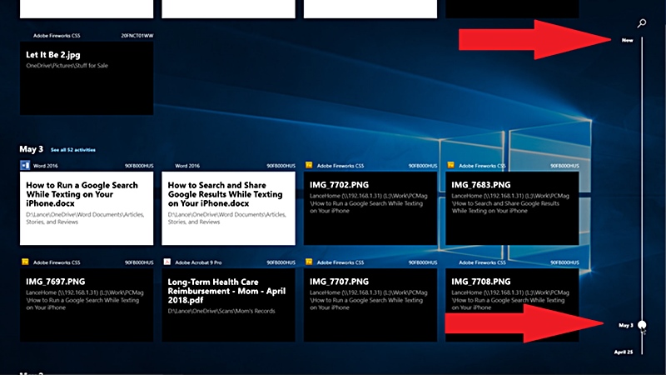The width and height of the screenshot is (666, 375).
Task: Click the Adobe Fireworks icon above IMG_7697.PNG
Action: pos(25,261)
